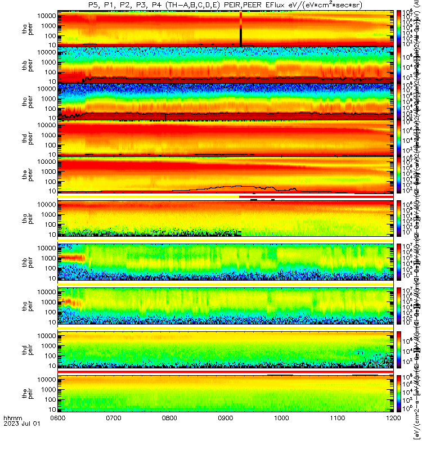The image size is (422, 450).
Task: Click the '2023 Jul 01' date label
Action: click(22, 424)
